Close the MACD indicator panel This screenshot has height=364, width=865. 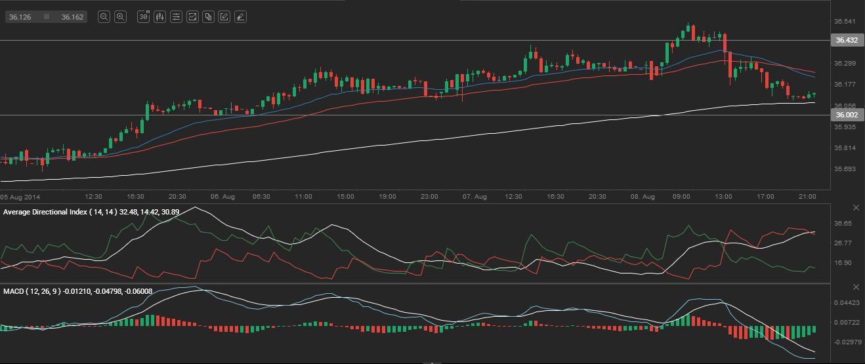click(x=856, y=287)
